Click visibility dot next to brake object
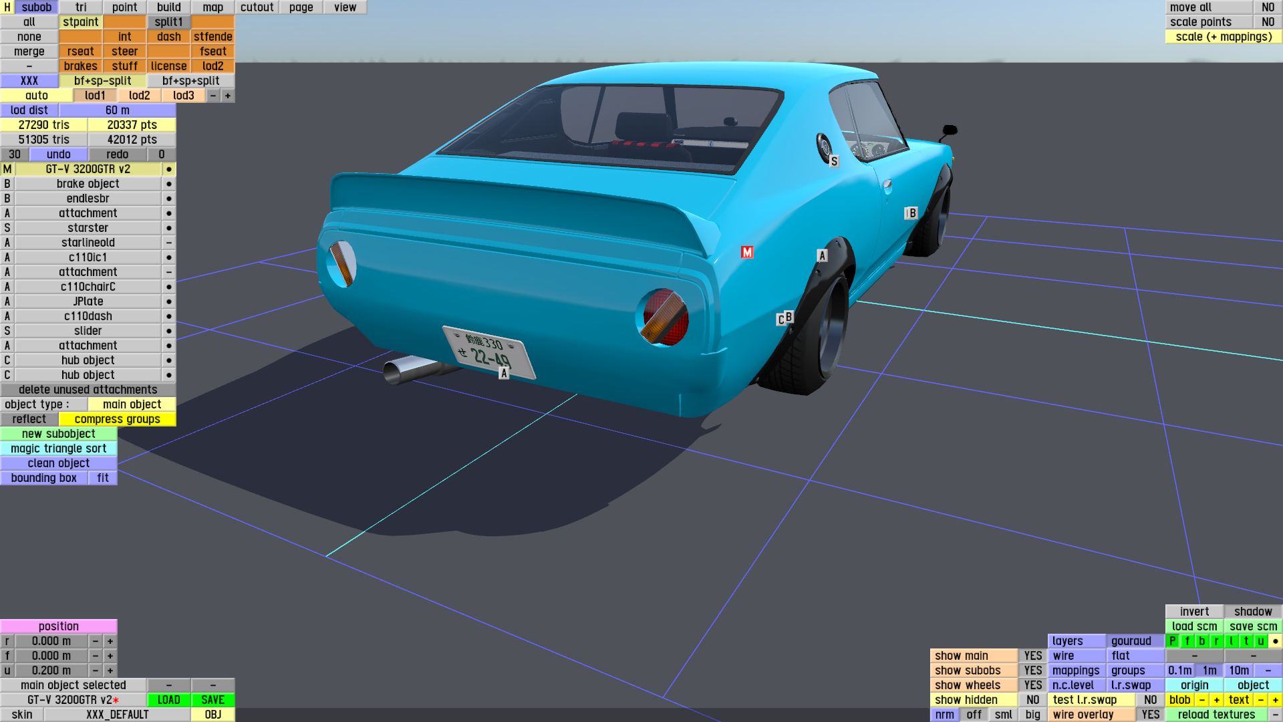This screenshot has width=1283, height=722. point(169,184)
